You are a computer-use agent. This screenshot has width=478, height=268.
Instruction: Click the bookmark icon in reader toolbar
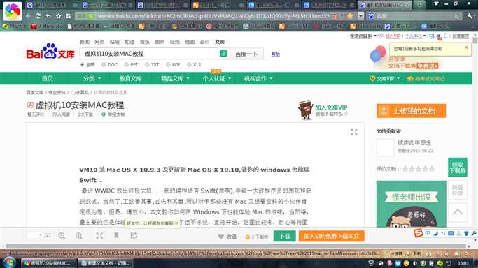coord(116,235)
